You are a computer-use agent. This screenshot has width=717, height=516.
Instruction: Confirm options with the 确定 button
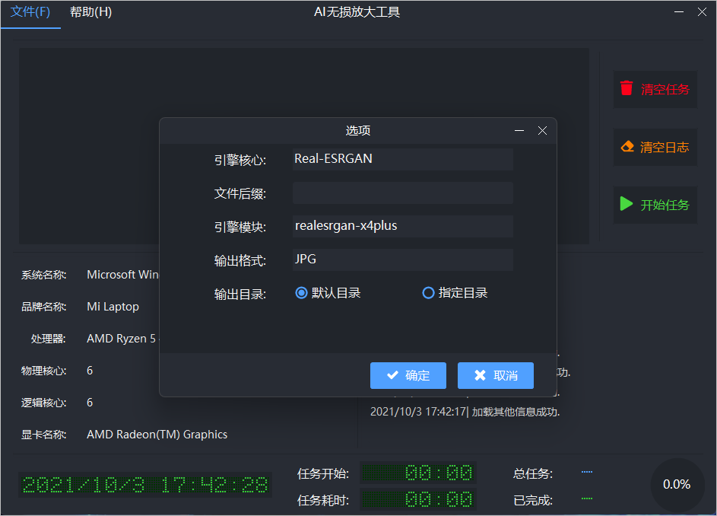tap(408, 375)
